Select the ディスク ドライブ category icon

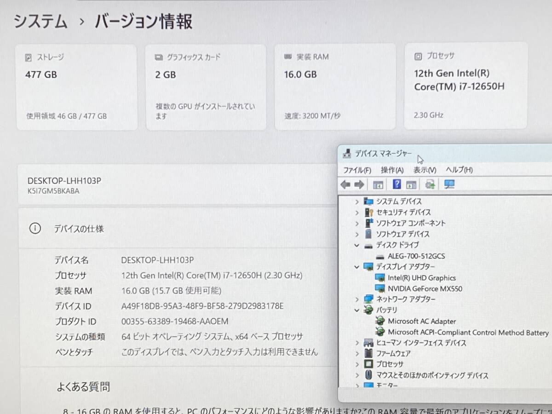click(x=368, y=246)
